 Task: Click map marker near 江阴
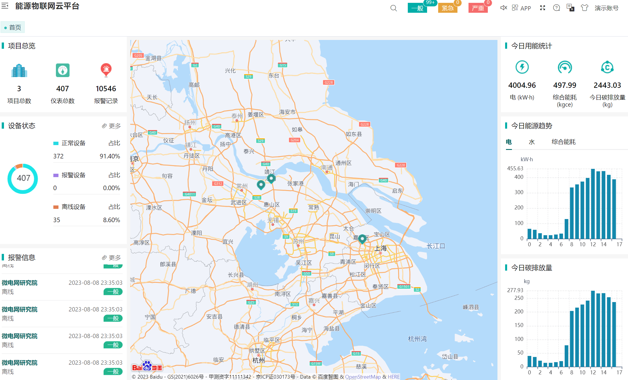(x=271, y=179)
